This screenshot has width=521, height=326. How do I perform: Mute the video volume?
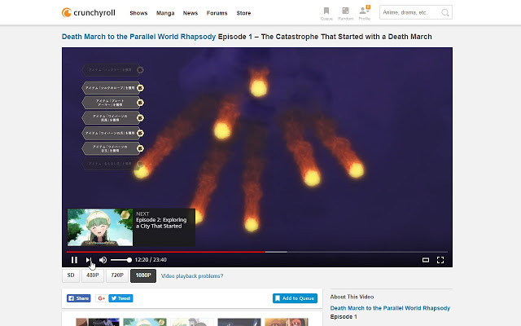(103, 260)
